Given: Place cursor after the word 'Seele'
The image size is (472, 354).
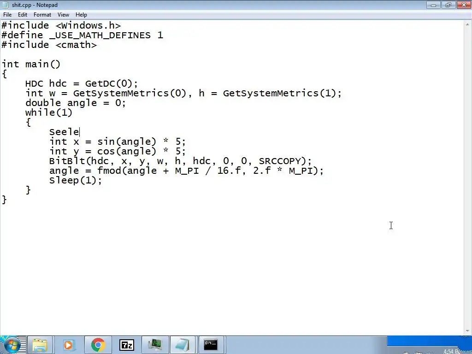Looking at the screenshot, I should tap(79, 132).
